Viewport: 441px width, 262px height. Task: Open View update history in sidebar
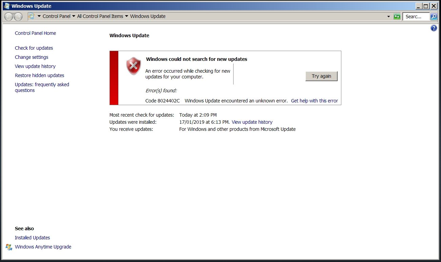[35, 66]
